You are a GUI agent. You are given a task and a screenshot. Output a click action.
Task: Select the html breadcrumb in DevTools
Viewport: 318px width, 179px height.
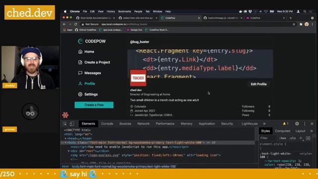[65, 167]
